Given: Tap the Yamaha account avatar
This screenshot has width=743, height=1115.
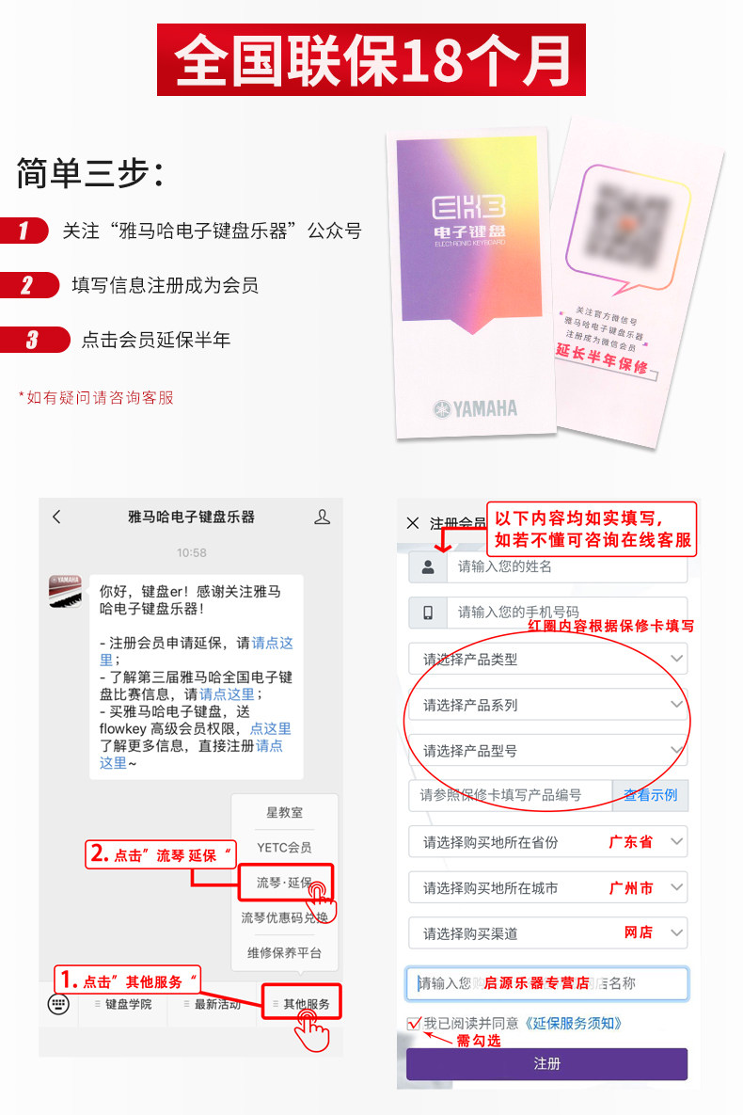Looking at the screenshot, I should click(66, 592).
